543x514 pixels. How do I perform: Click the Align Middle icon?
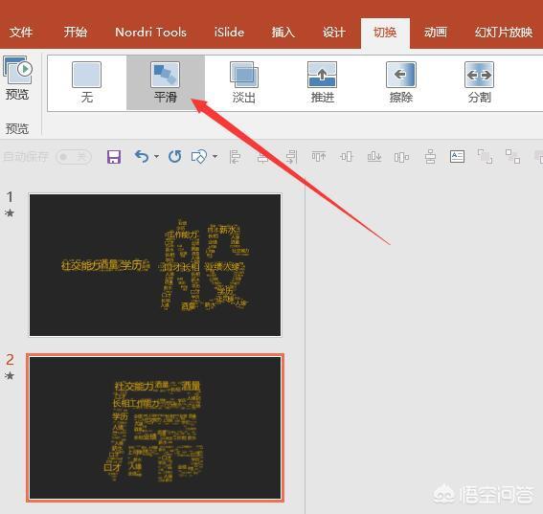pos(347,157)
